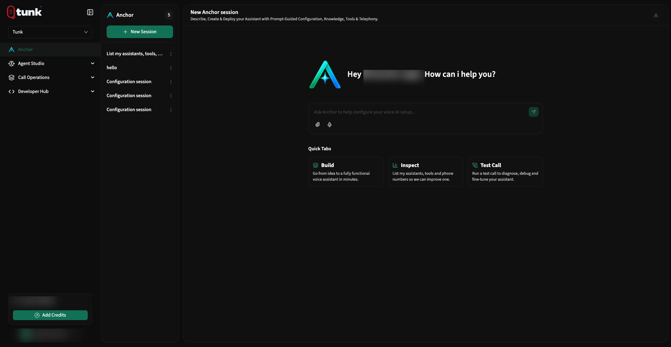Image resolution: width=671 pixels, height=347 pixels.
Task: Click the Call Operations layers icon
Action: [12, 78]
